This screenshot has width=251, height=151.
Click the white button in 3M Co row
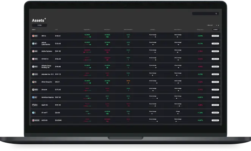(x=215, y=36)
